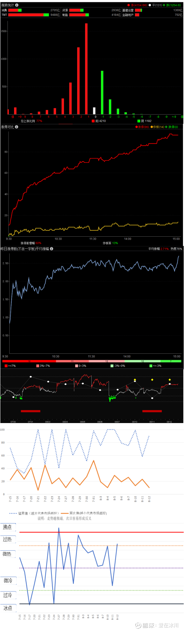
Task: Click the green 跌(1254) legend dot
Action: click(164, 5)
